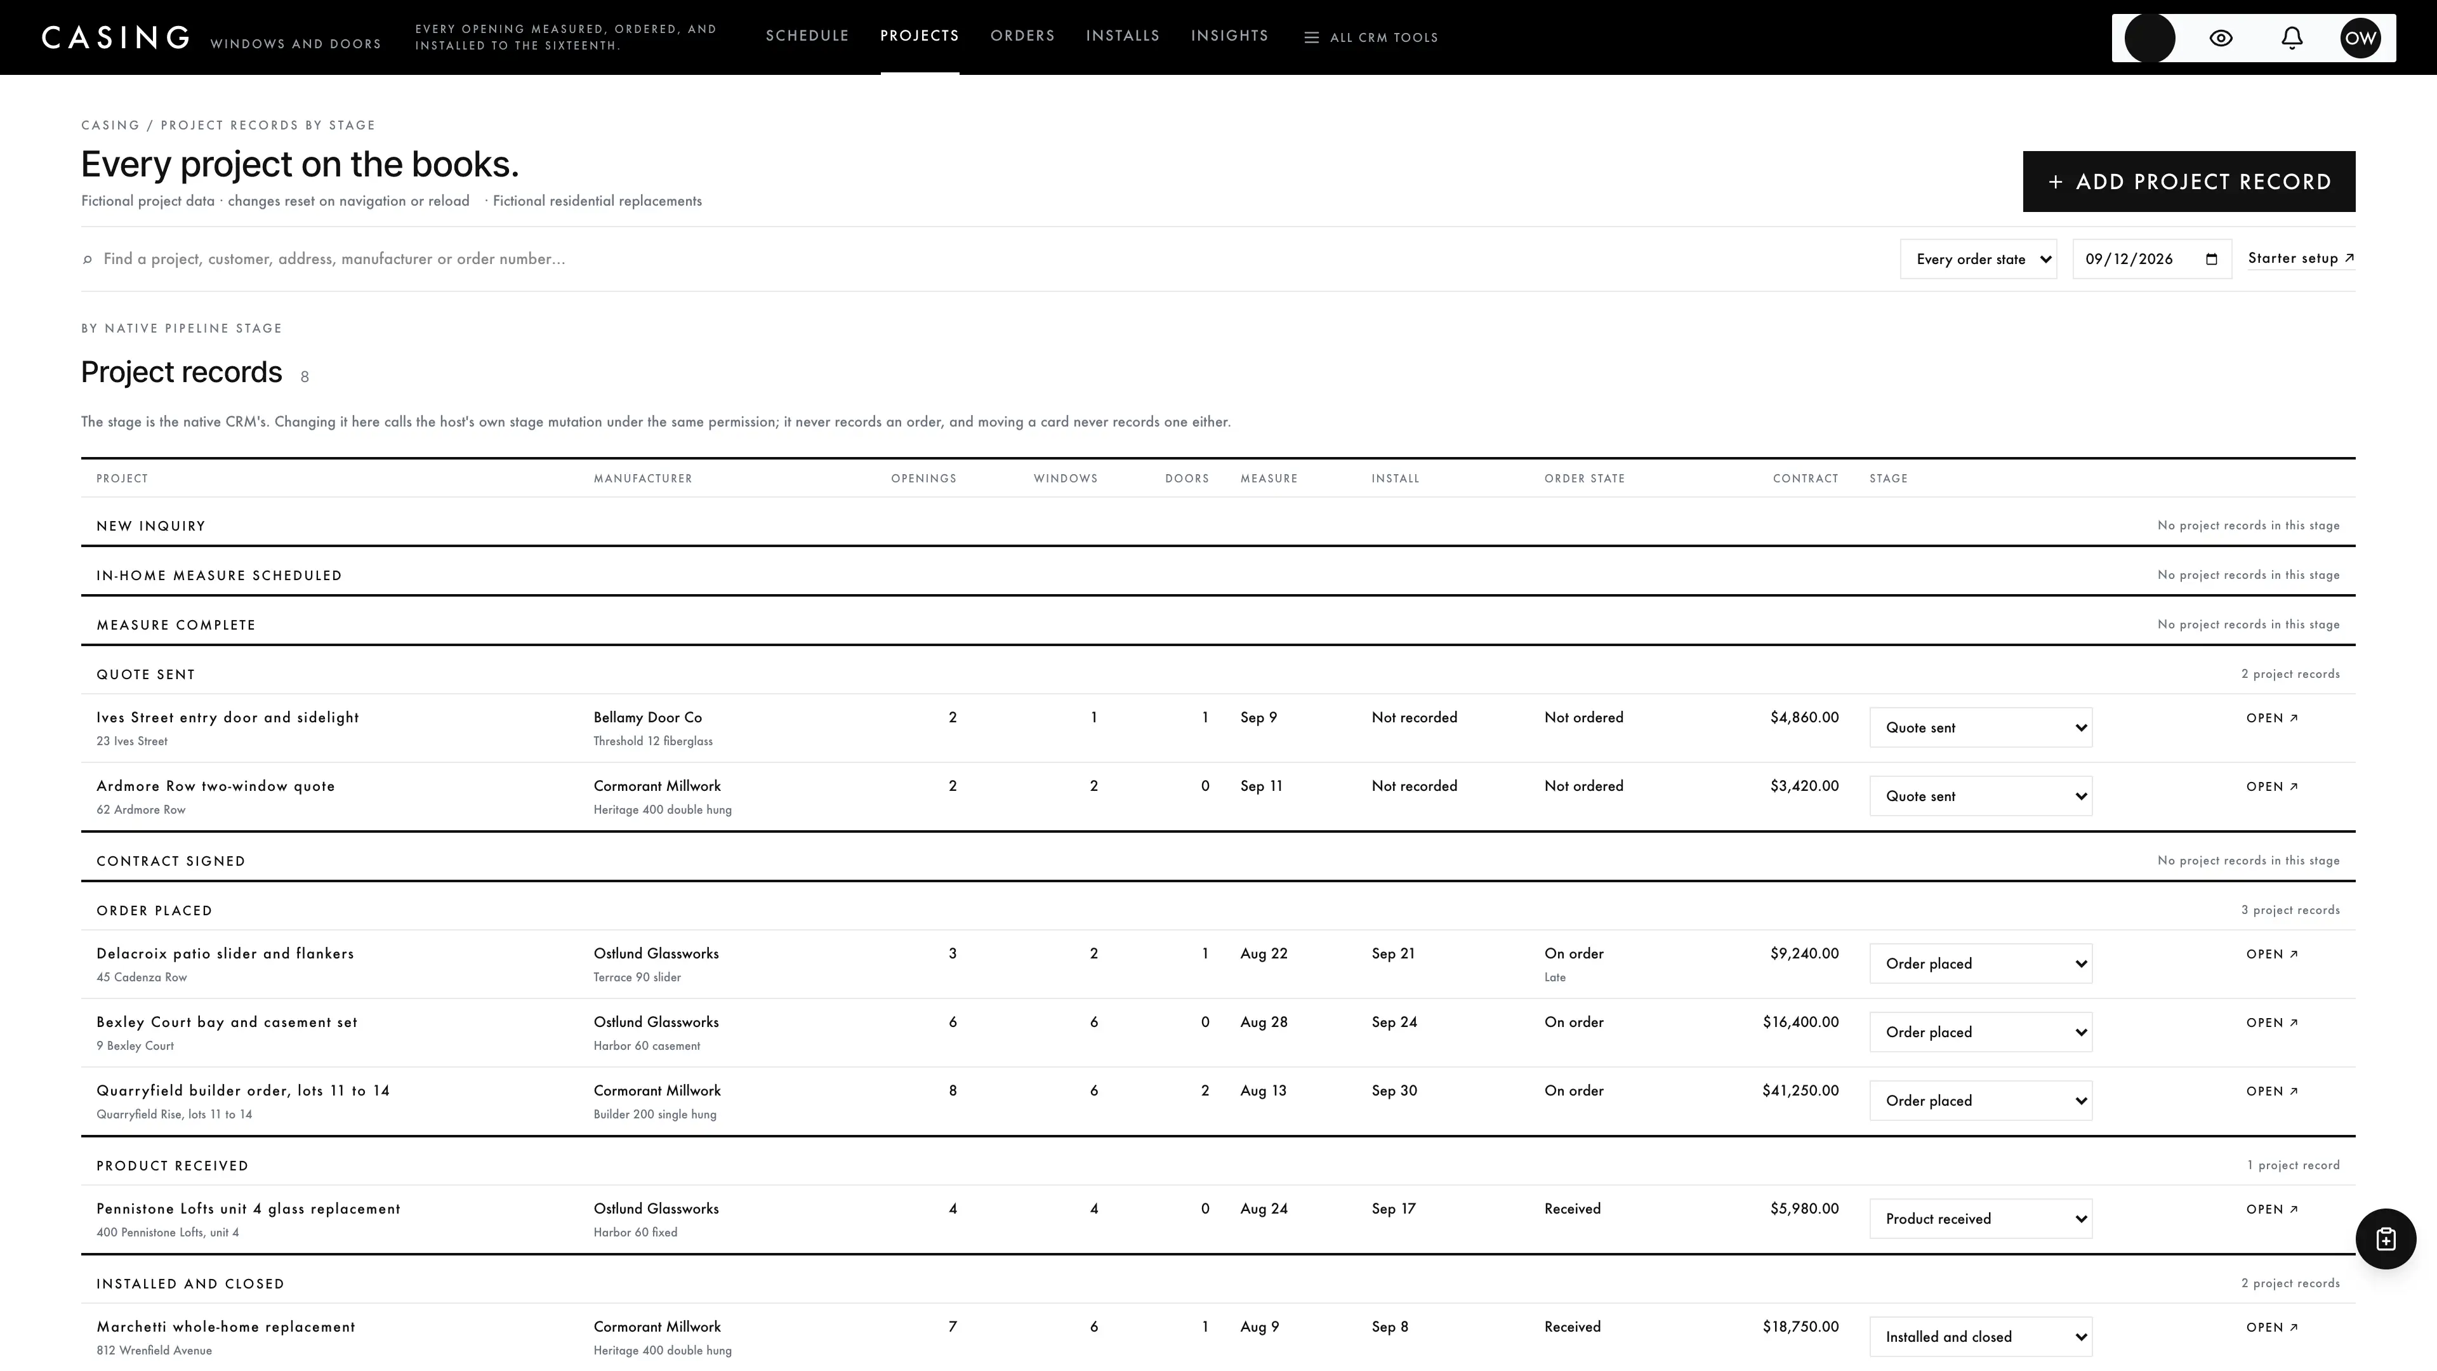The image size is (2437, 1371).
Task: Open notifications bell
Action: coord(2291,38)
